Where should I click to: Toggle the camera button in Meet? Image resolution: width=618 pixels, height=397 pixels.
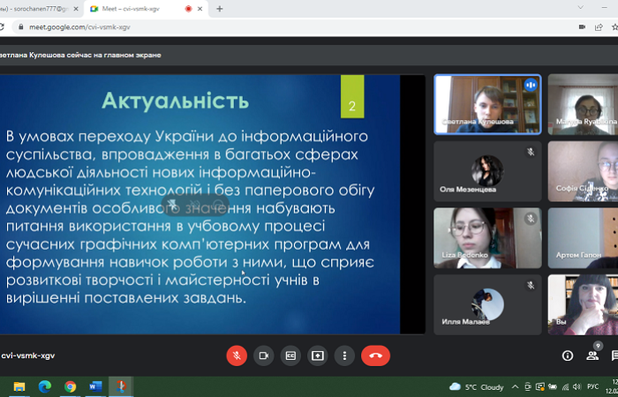click(x=263, y=356)
